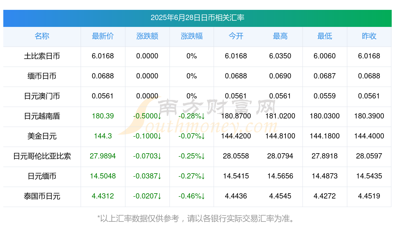Click the 土比索日币 row name

pos(42,56)
